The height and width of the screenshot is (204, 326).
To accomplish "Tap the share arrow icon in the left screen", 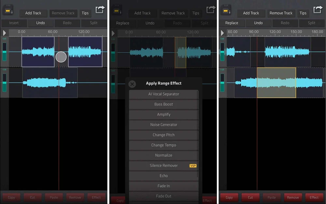I will tap(100, 10).
